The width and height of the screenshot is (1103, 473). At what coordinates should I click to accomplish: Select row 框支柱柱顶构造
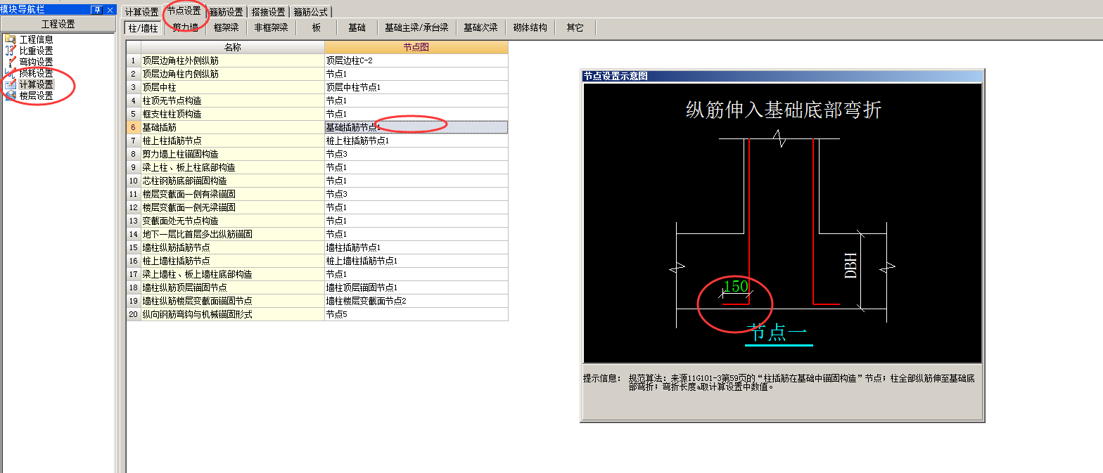pyautogui.click(x=233, y=114)
